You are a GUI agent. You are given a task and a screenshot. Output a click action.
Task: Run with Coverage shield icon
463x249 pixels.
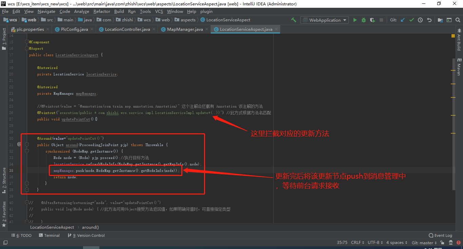[373, 20]
